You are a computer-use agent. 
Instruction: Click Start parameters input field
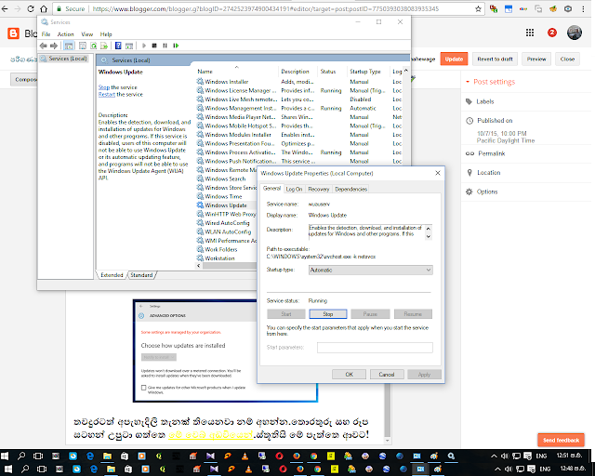pos(375,348)
